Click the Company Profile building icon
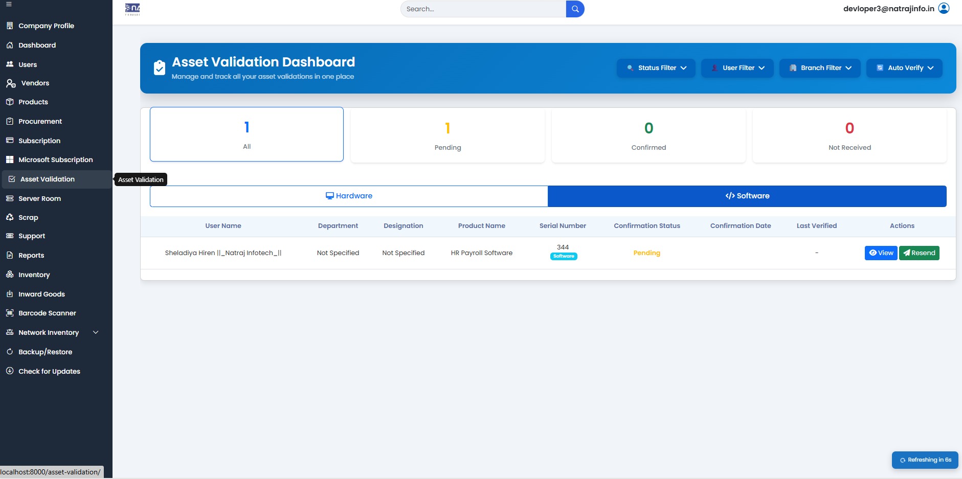The width and height of the screenshot is (962, 479). click(x=10, y=26)
